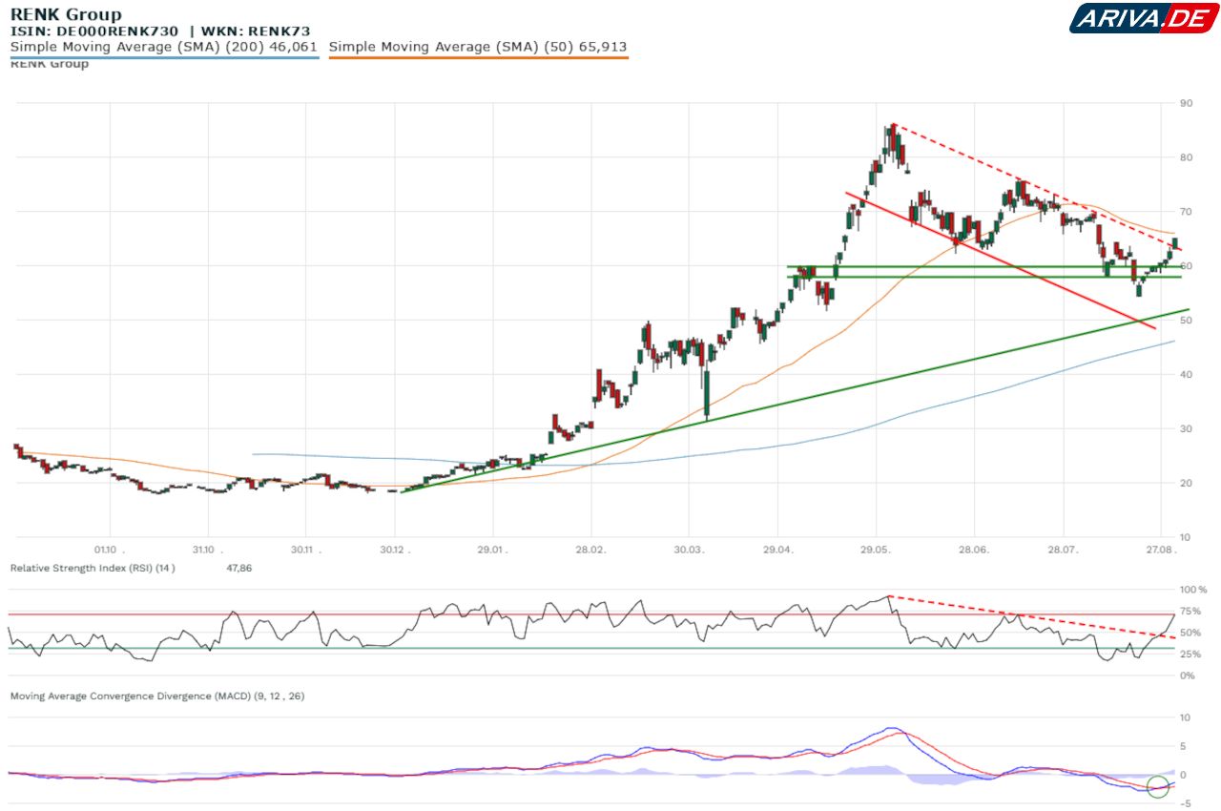1221x811 pixels.
Task: Toggle the Simple Moving Average (SMA) (50) legend
Action: pos(478,47)
